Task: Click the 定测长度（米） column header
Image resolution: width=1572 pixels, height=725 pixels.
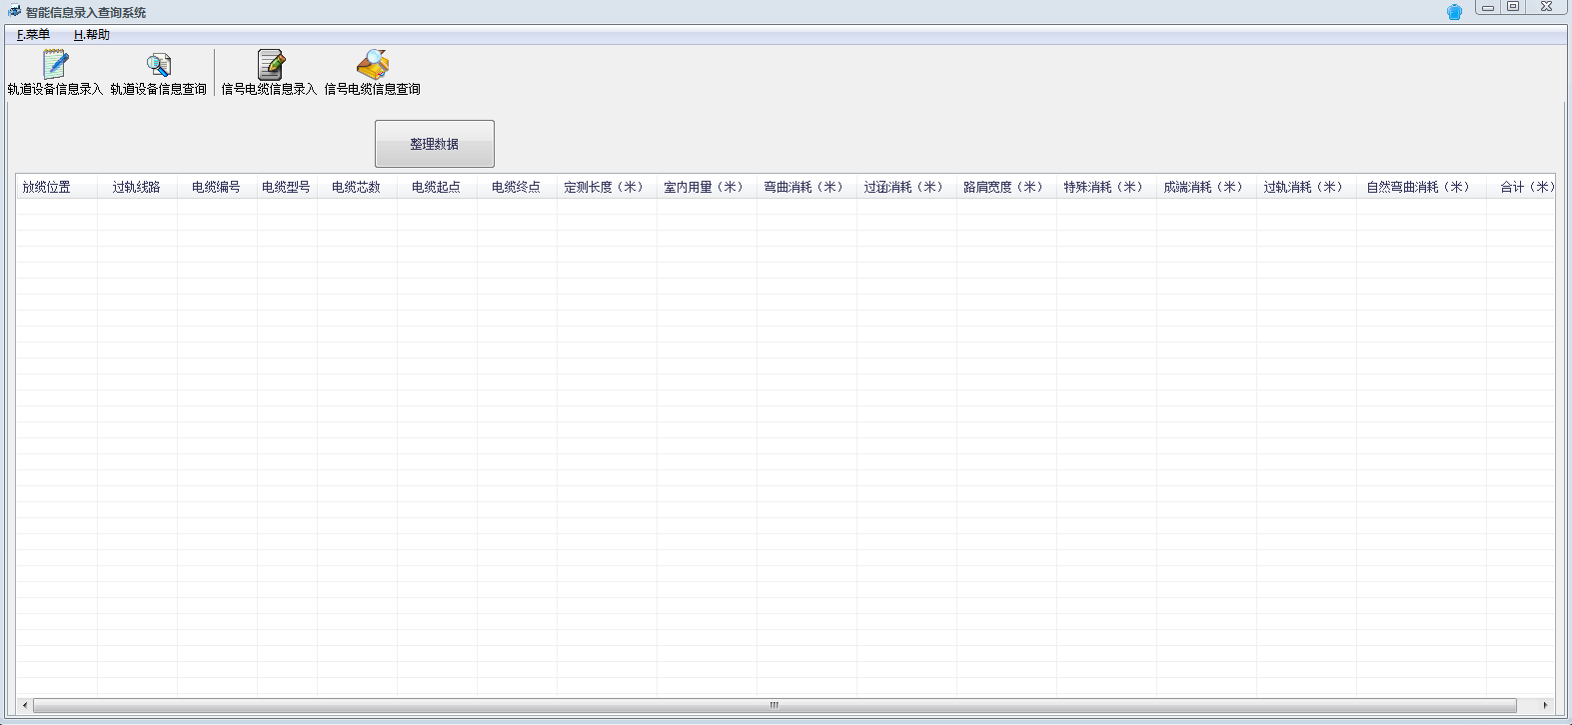Action: (x=606, y=187)
